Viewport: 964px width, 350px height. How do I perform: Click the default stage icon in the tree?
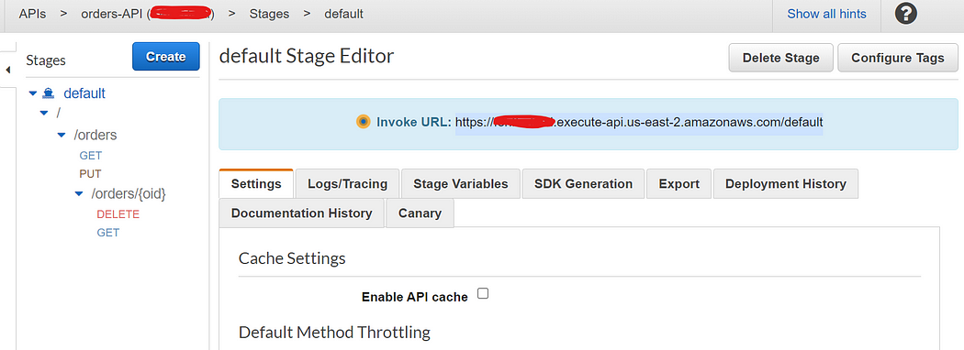click(49, 93)
